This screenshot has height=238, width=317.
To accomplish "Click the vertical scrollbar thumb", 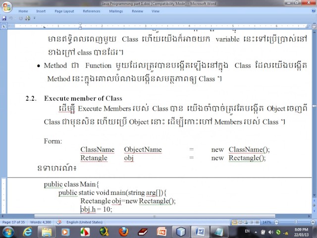I will (x=315, y=106).
